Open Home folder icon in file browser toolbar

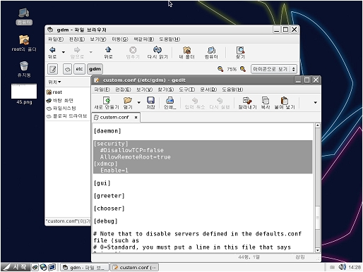(187, 50)
